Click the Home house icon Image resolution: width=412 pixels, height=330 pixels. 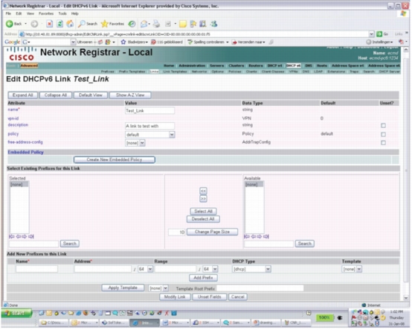tap(70, 24)
